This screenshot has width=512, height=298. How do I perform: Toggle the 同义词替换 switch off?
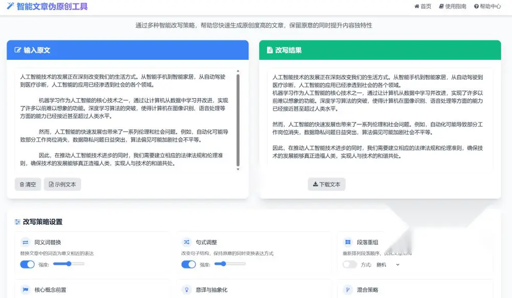click(28, 264)
